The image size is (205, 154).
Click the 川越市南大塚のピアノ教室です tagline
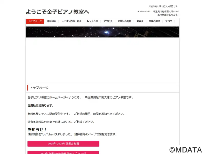coord(163,6)
